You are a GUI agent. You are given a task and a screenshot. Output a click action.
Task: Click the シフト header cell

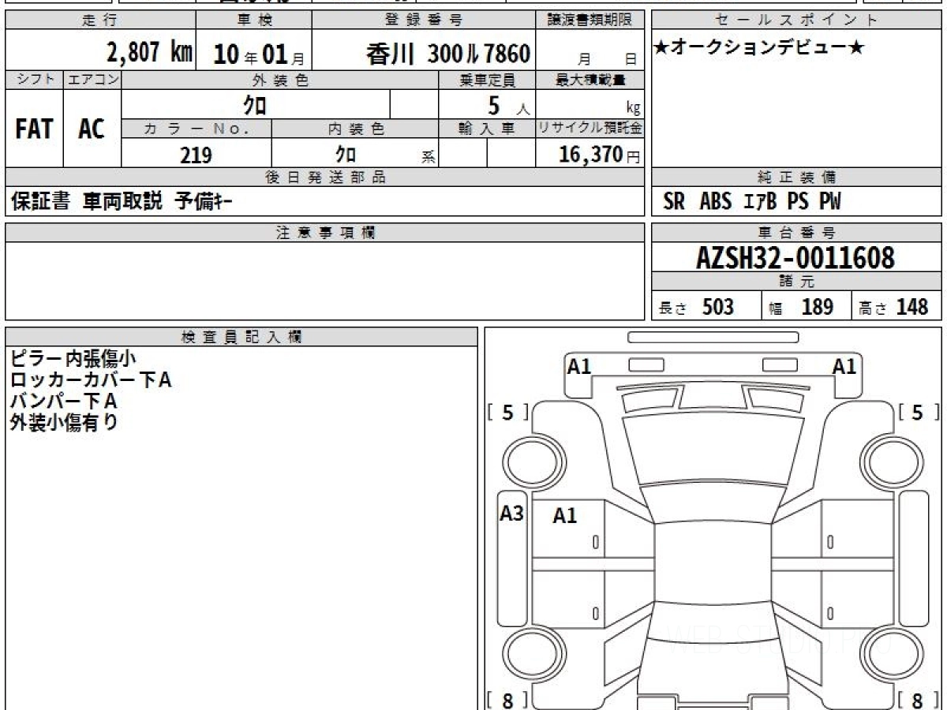pyautogui.click(x=35, y=80)
